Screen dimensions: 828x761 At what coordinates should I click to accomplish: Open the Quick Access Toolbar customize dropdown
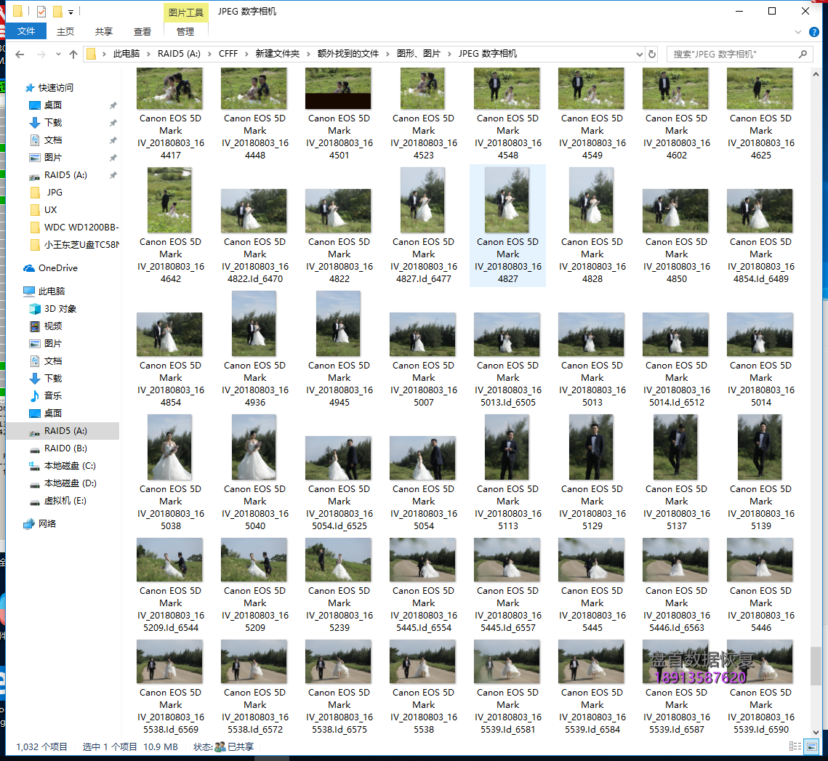(x=71, y=11)
